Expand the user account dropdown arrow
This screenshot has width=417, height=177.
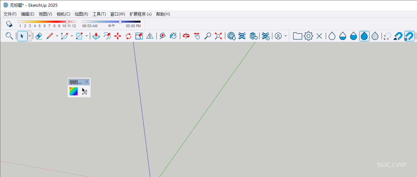tap(286, 36)
